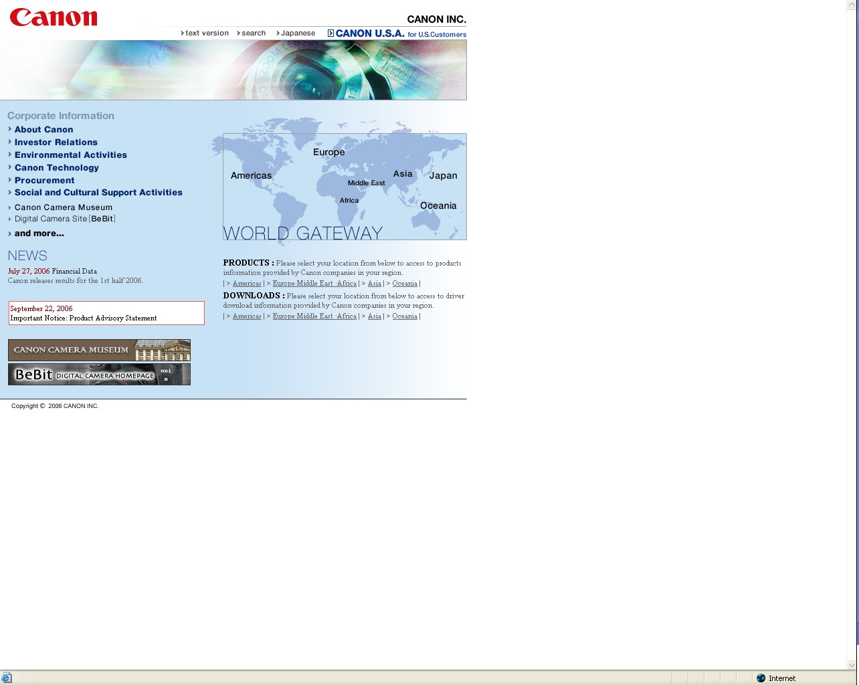Image resolution: width=859 pixels, height=685 pixels.
Task: Switch to the Japanese site
Action: (297, 33)
